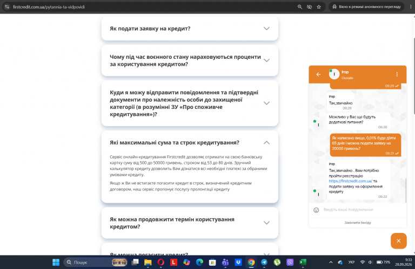This screenshot has width=415, height=269.
Task: Click Ігор's message "Так, звичайно" sent at 09:29
Action: pyautogui.click(x=340, y=103)
